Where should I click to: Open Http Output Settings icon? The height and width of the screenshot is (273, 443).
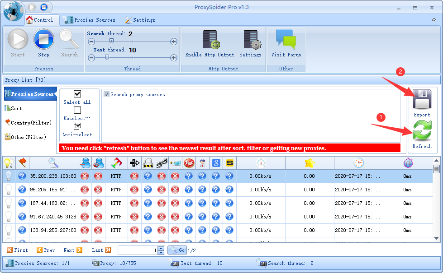click(x=250, y=40)
